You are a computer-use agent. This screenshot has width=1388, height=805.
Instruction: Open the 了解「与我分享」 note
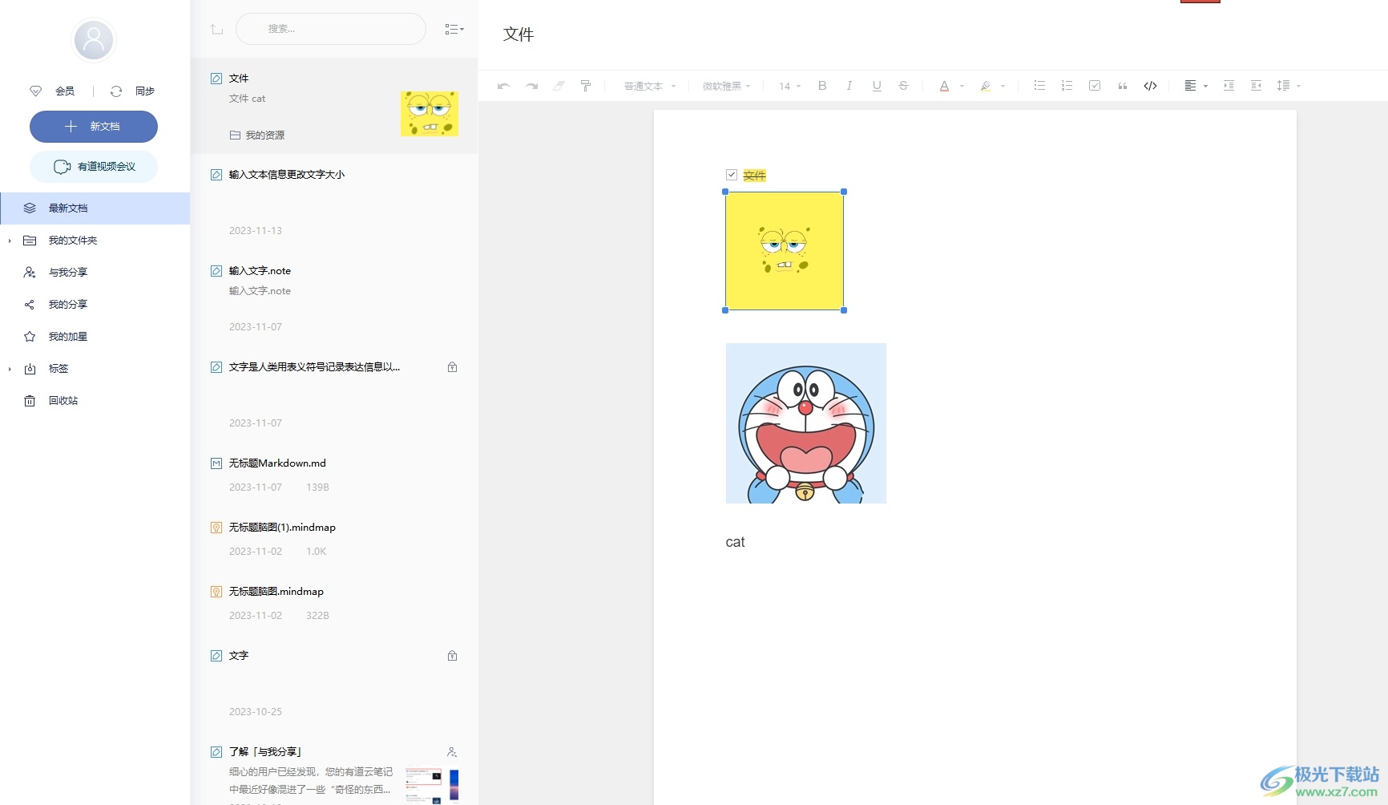[x=334, y=769]
